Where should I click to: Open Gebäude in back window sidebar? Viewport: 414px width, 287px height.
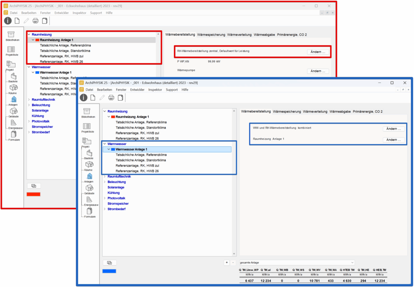tap(13, 112)
